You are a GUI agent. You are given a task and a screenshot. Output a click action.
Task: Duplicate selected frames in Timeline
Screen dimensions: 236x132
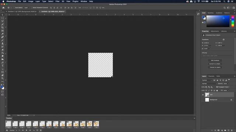pyautogui.click(x=37, y=131)
